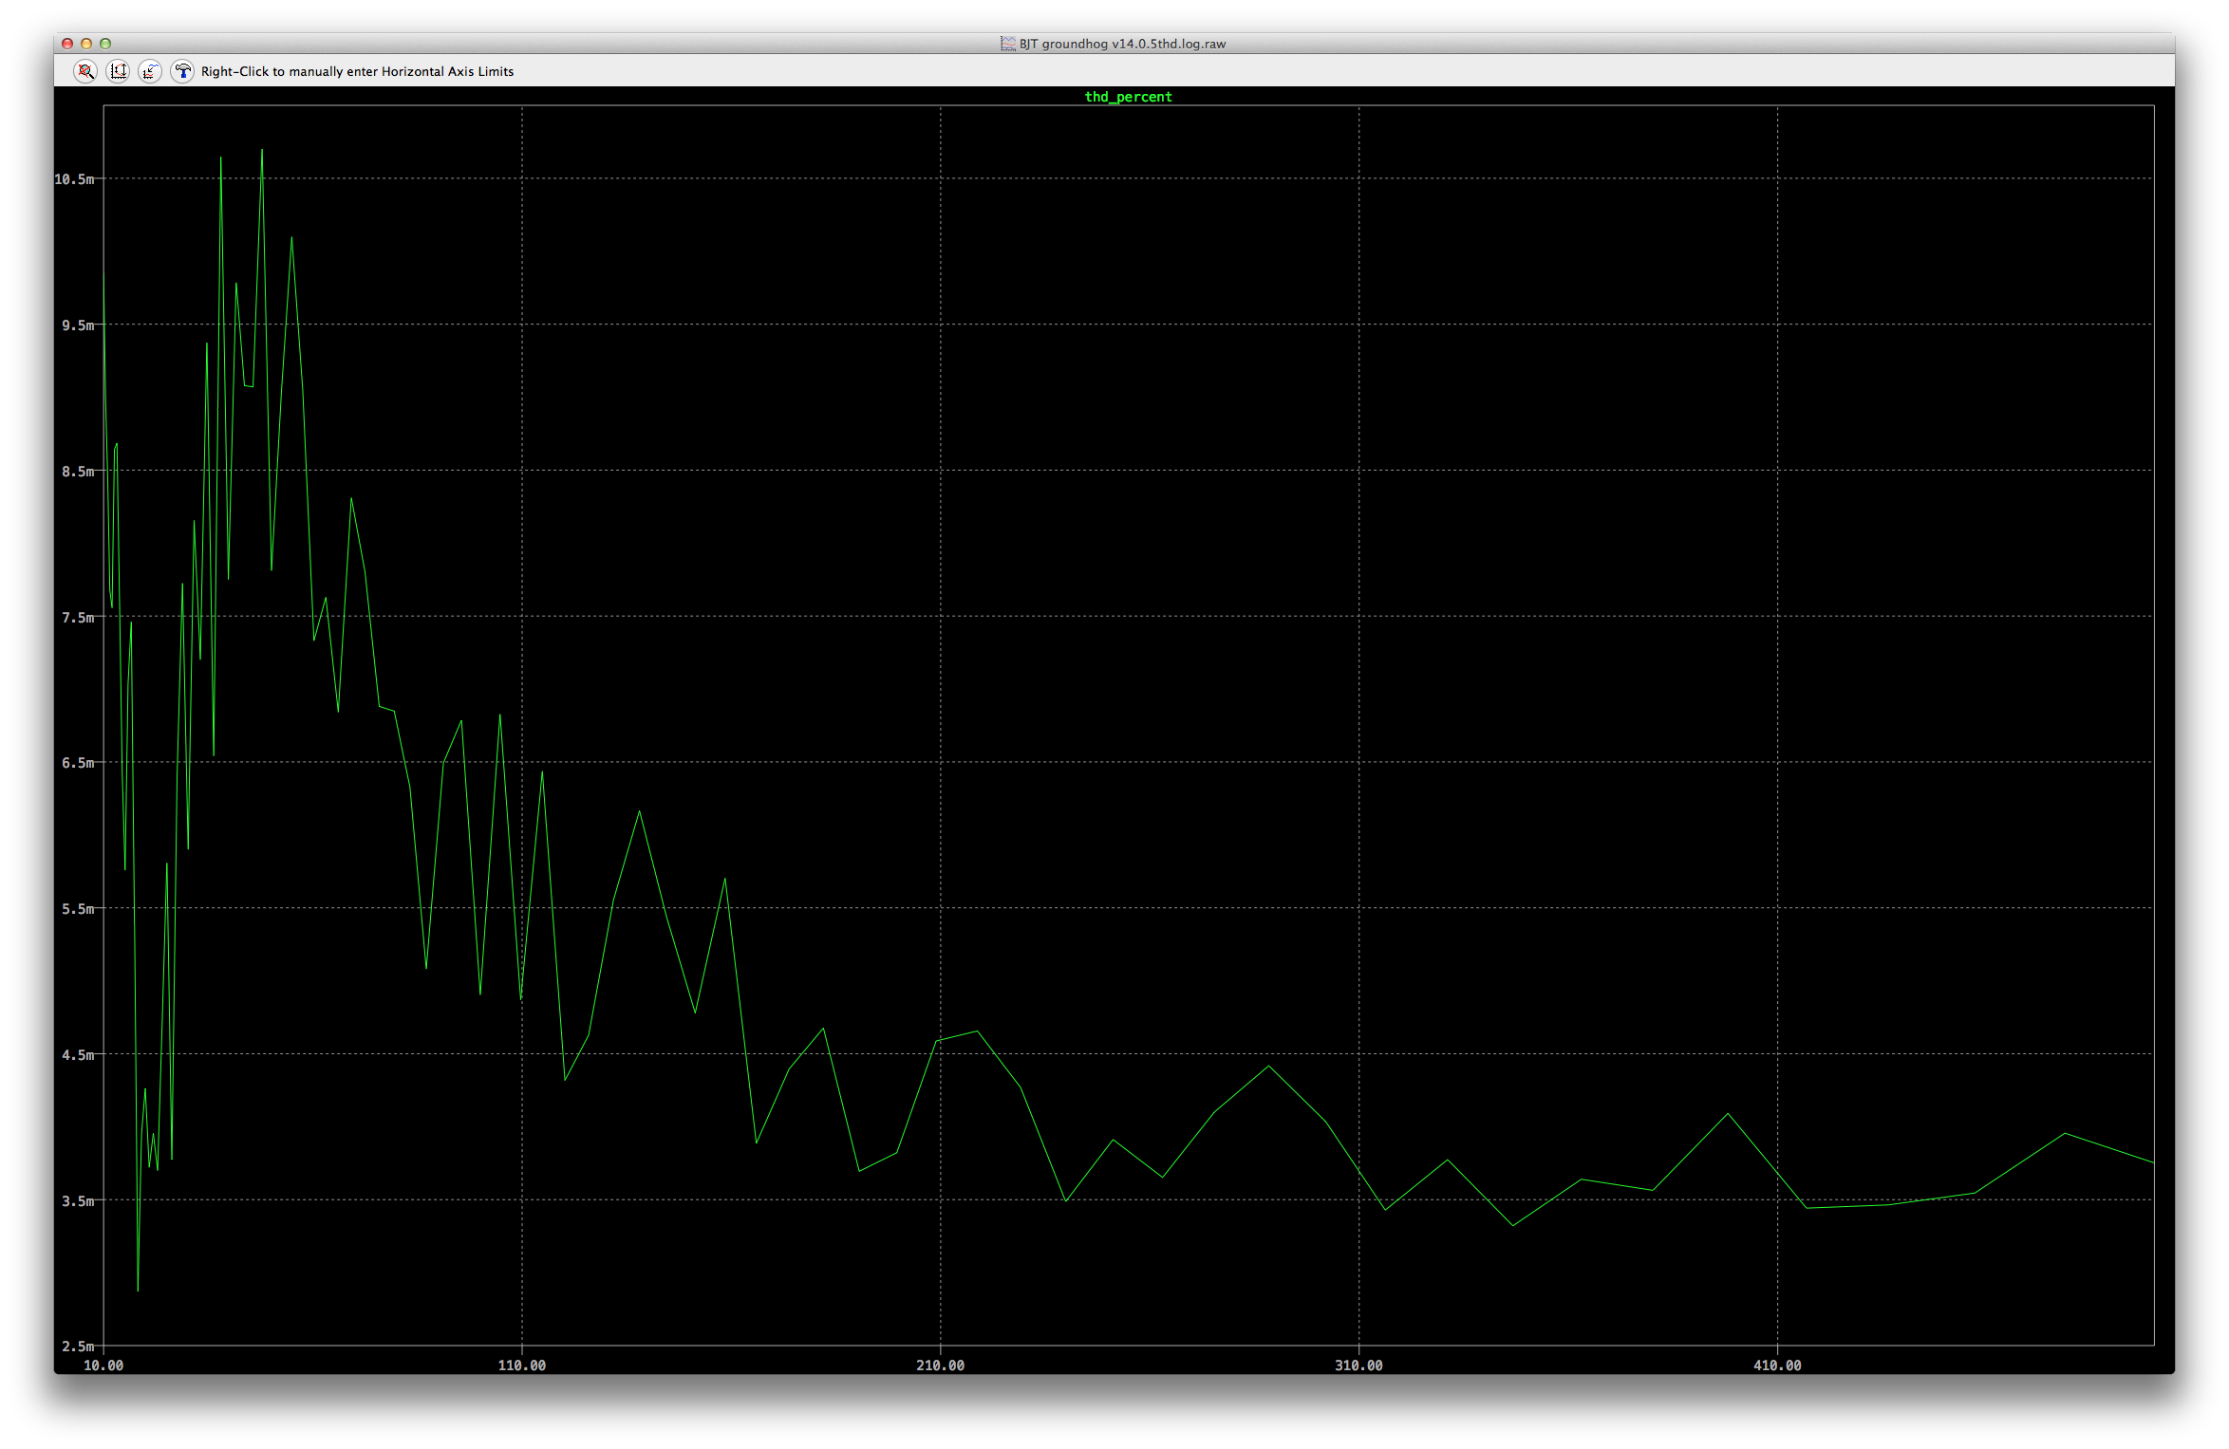The image size is (2229, 1449).
Task: Click the 310.00 horizontal axis label
Action: (x=1358, y=1365)
